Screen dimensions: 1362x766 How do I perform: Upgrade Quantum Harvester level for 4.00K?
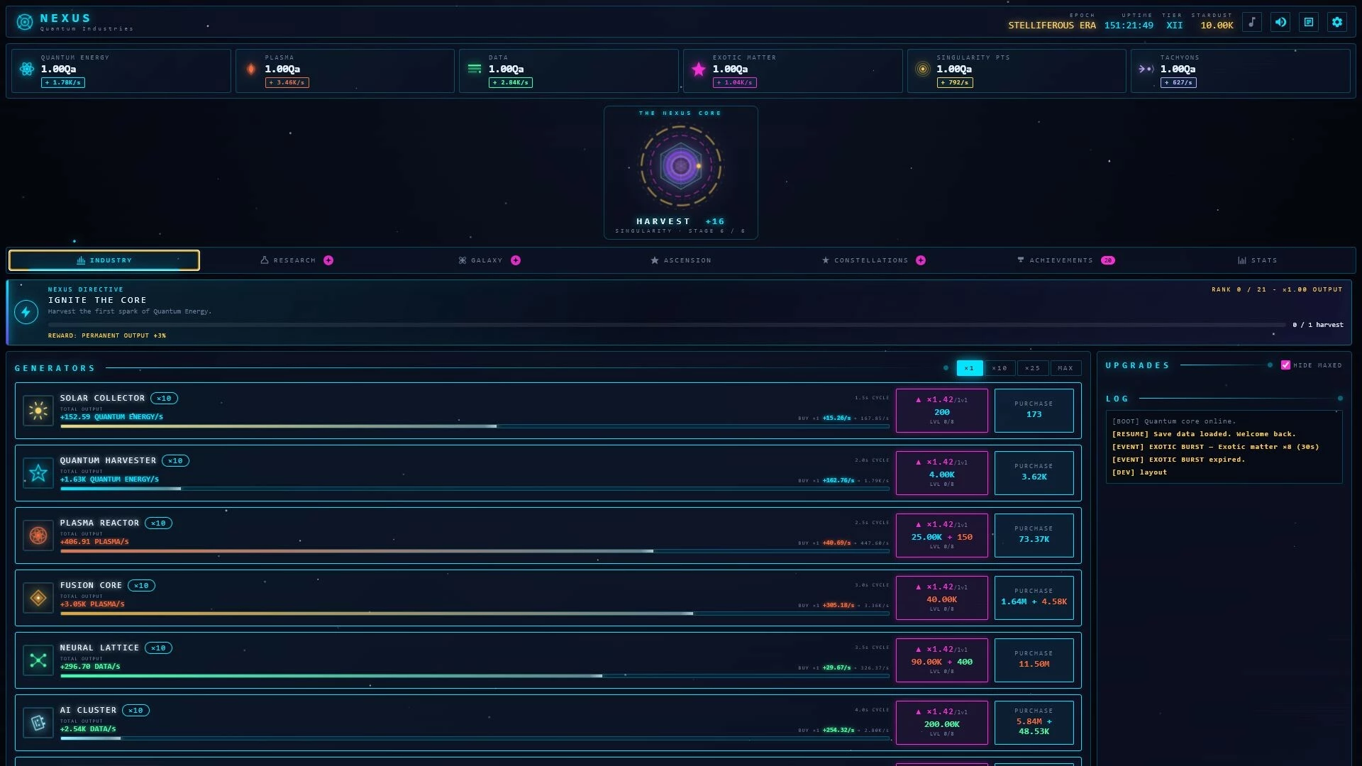pyautogui.click(x=941, y=473)
